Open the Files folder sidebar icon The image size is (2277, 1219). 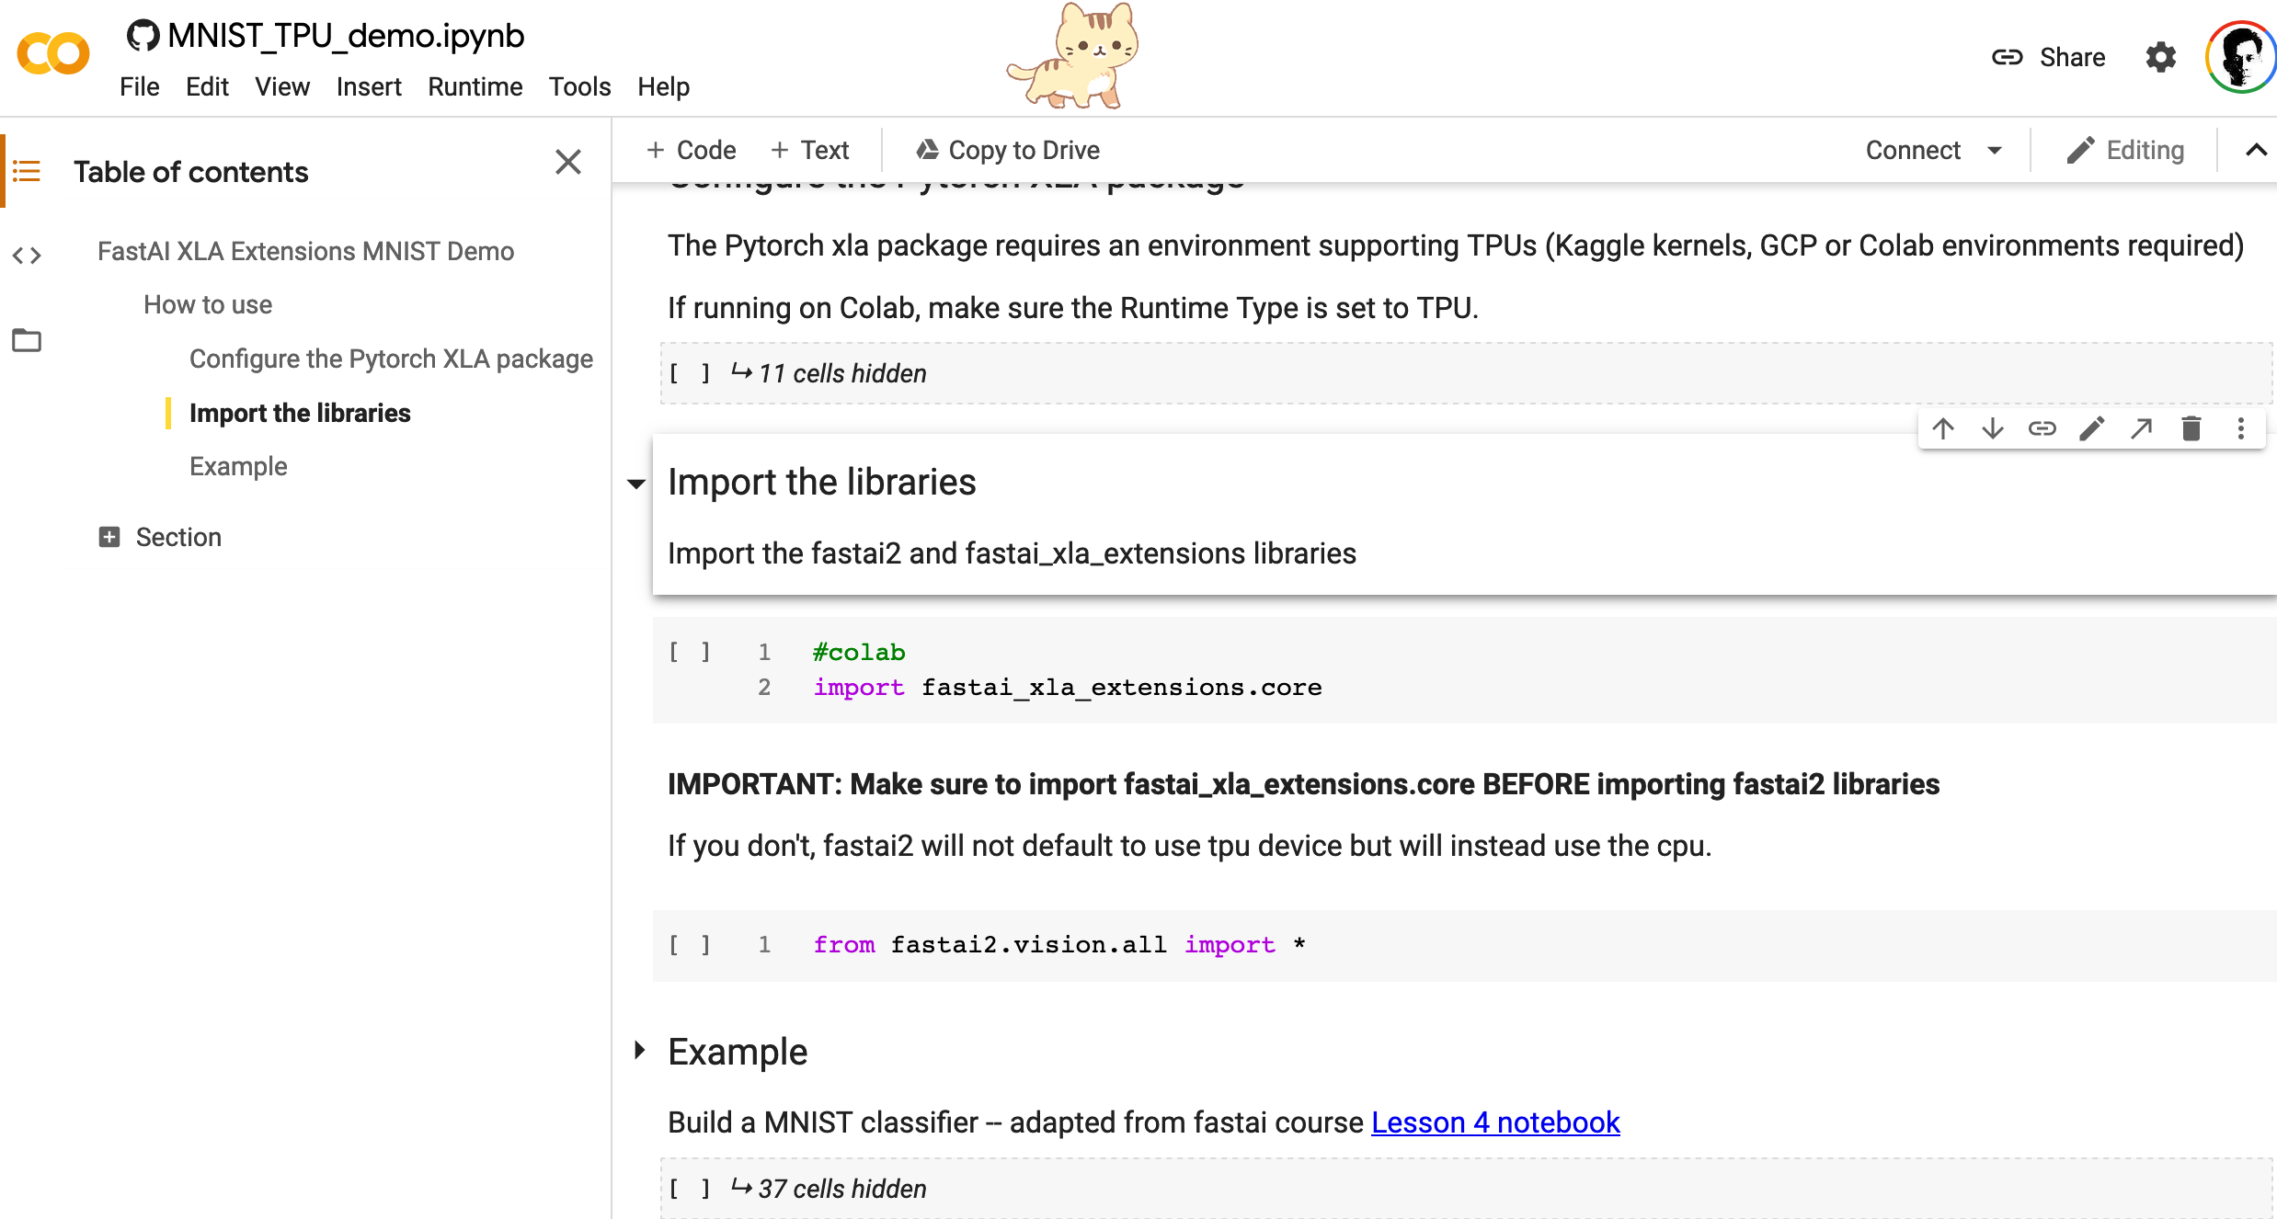pyautogui.click(x=27, y=340)
